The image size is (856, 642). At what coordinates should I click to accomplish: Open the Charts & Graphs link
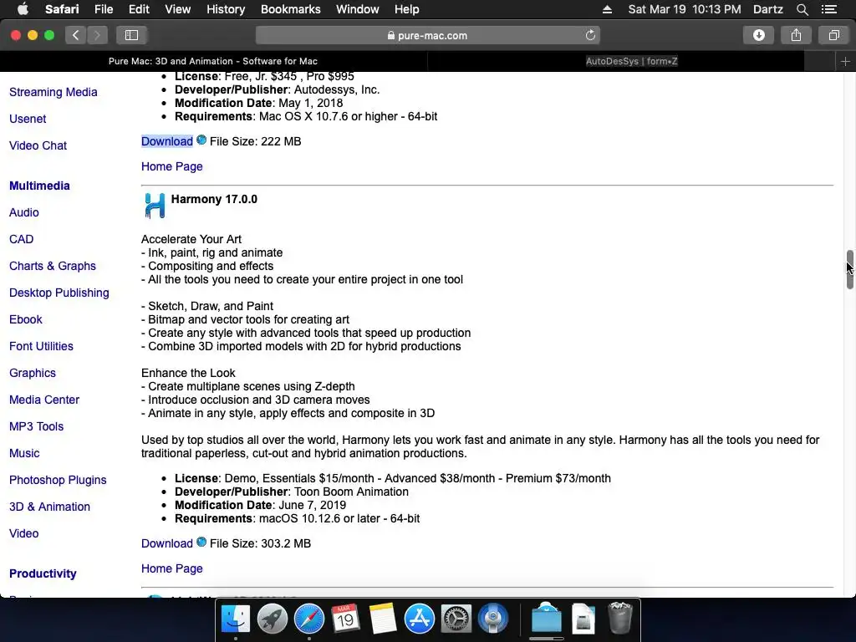[x=53, y=266]
